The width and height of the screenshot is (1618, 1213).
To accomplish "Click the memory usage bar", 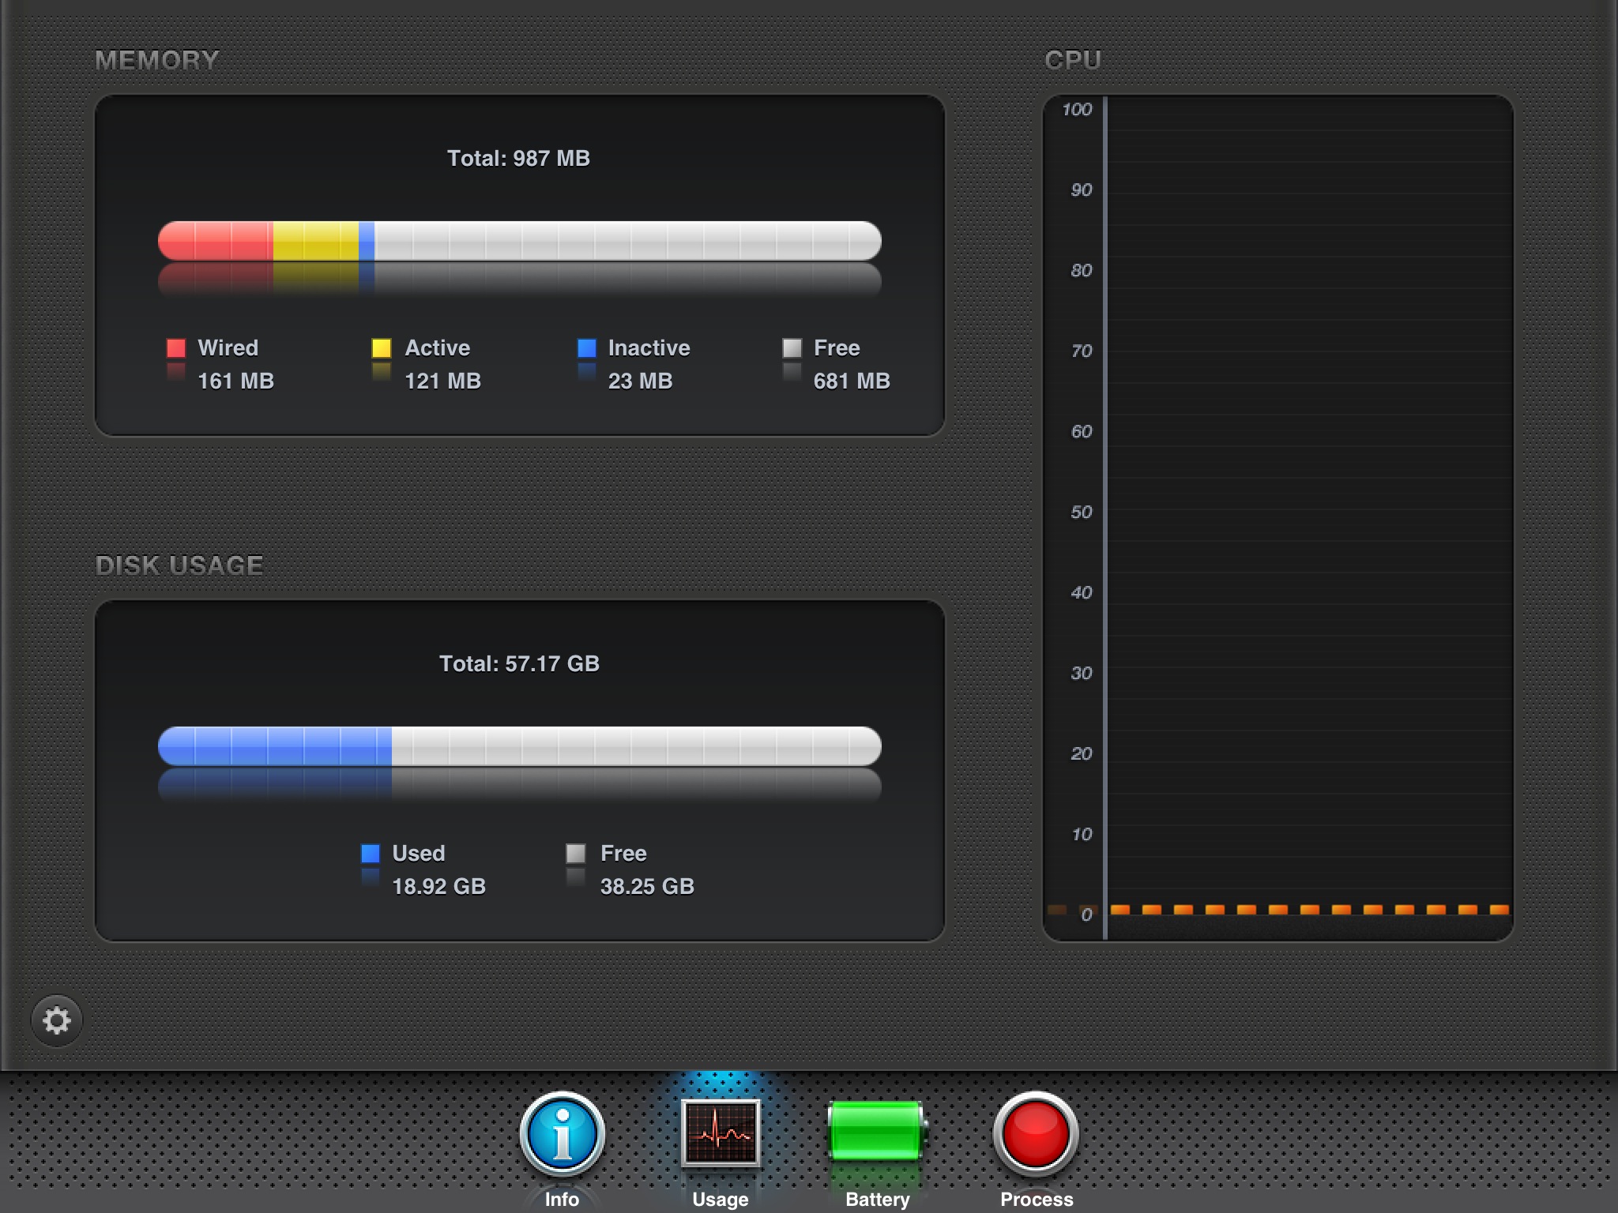I will point(519,242).
